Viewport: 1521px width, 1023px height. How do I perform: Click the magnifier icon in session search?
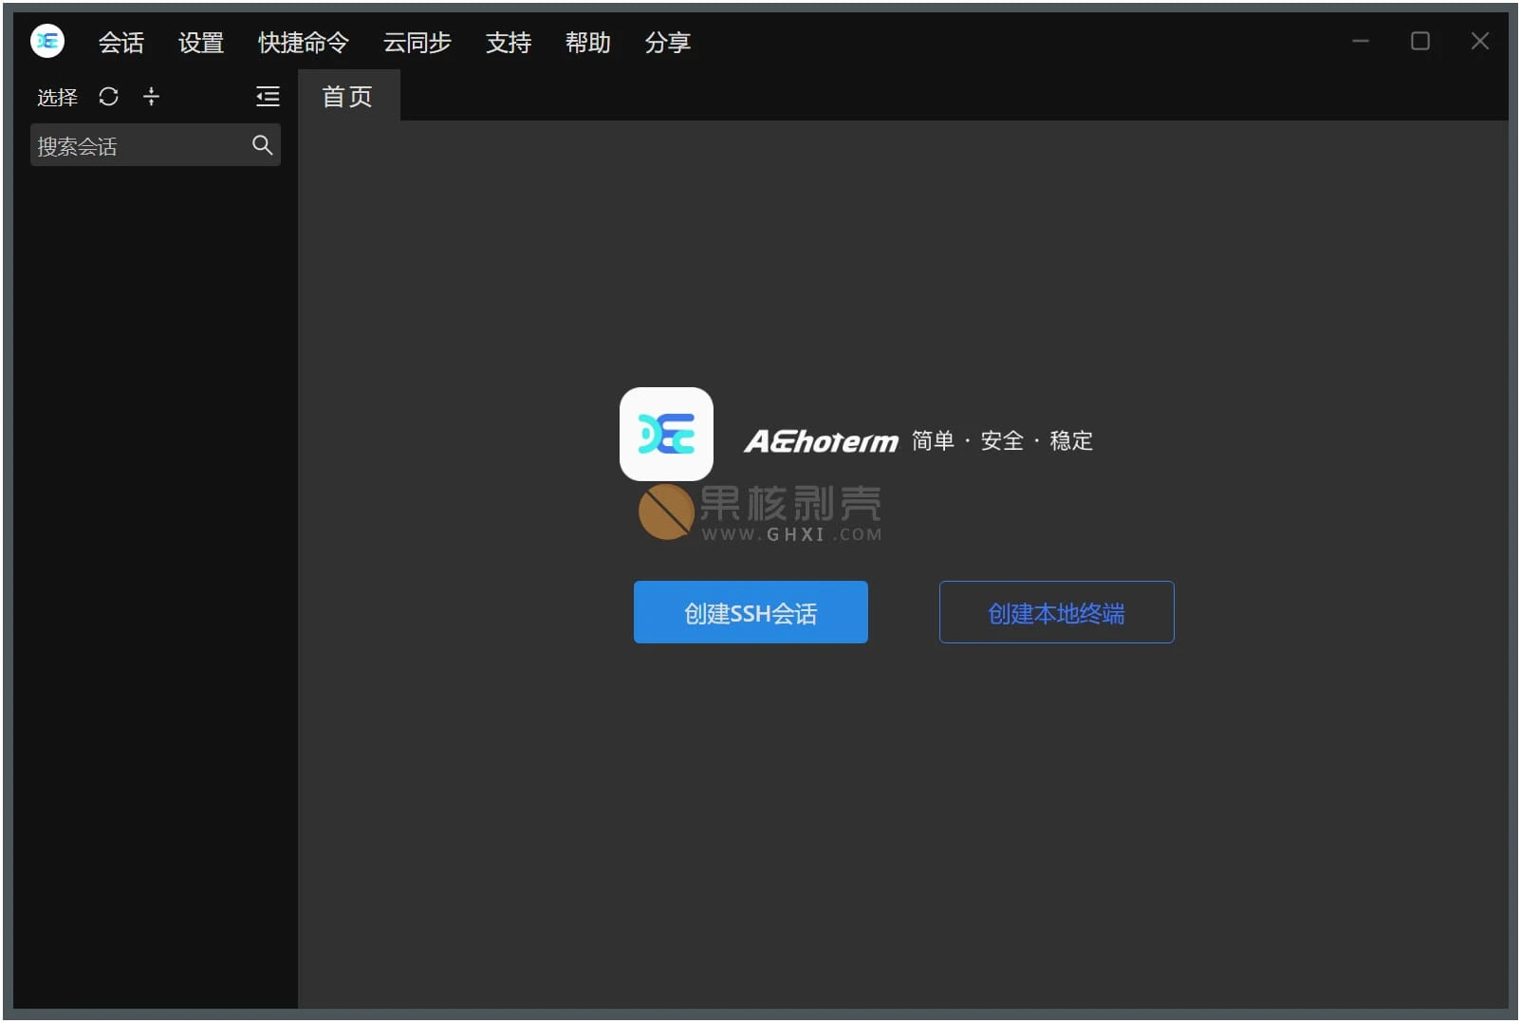tap(262, 145)
